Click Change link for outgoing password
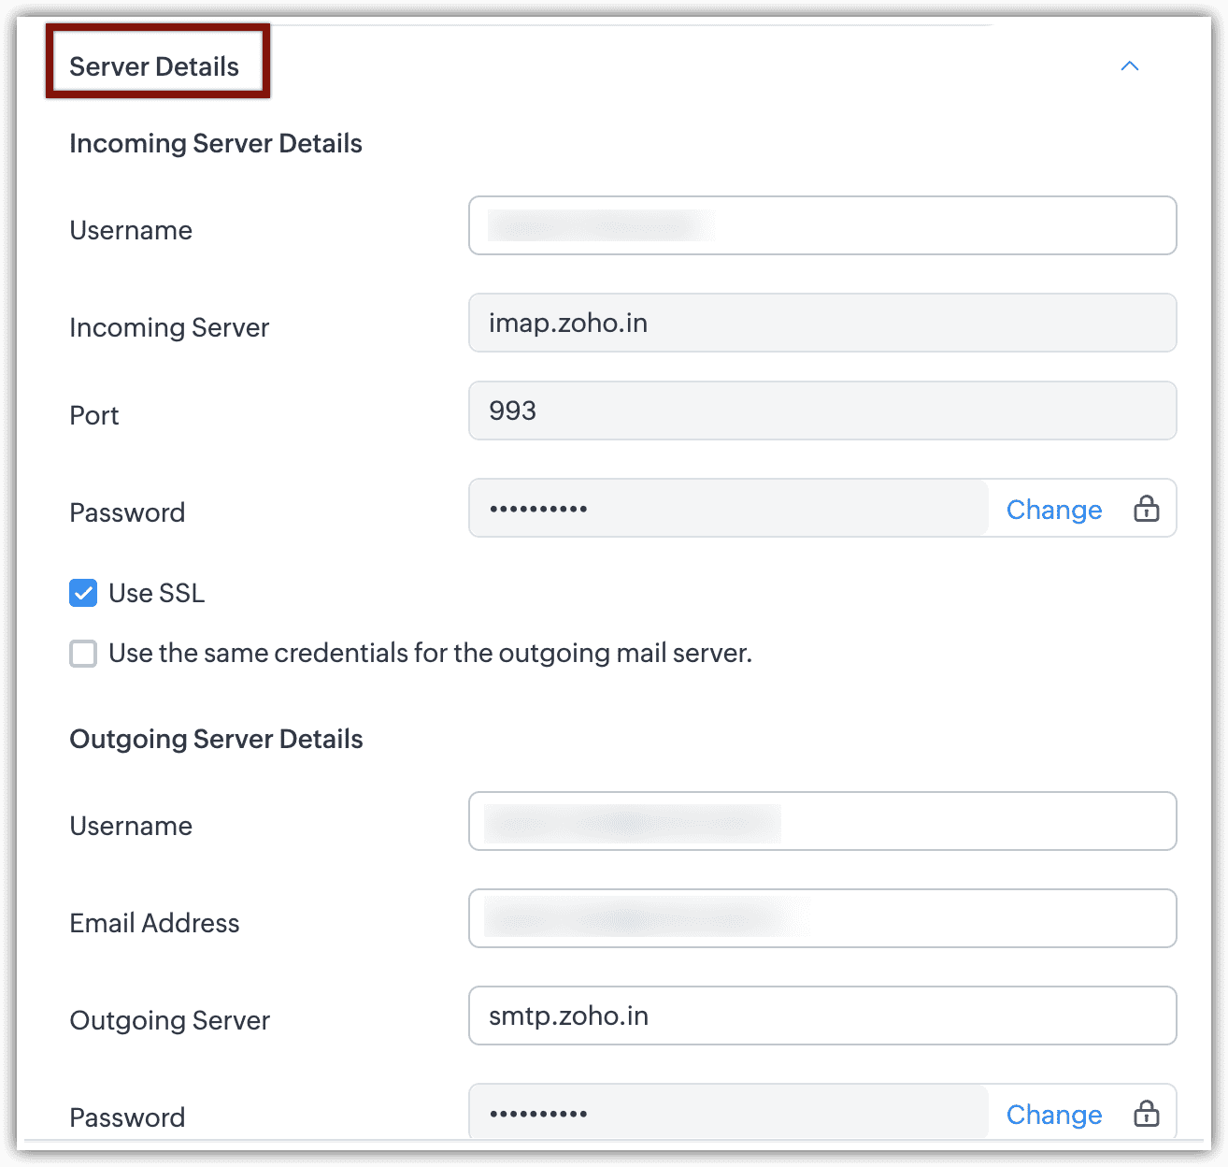 (1053, 1115)
